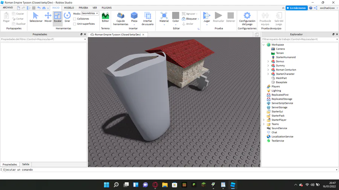The height and width of the screenshot is (190, 339).
Task: Expand the Domus model node
Action: click(268, 62)
